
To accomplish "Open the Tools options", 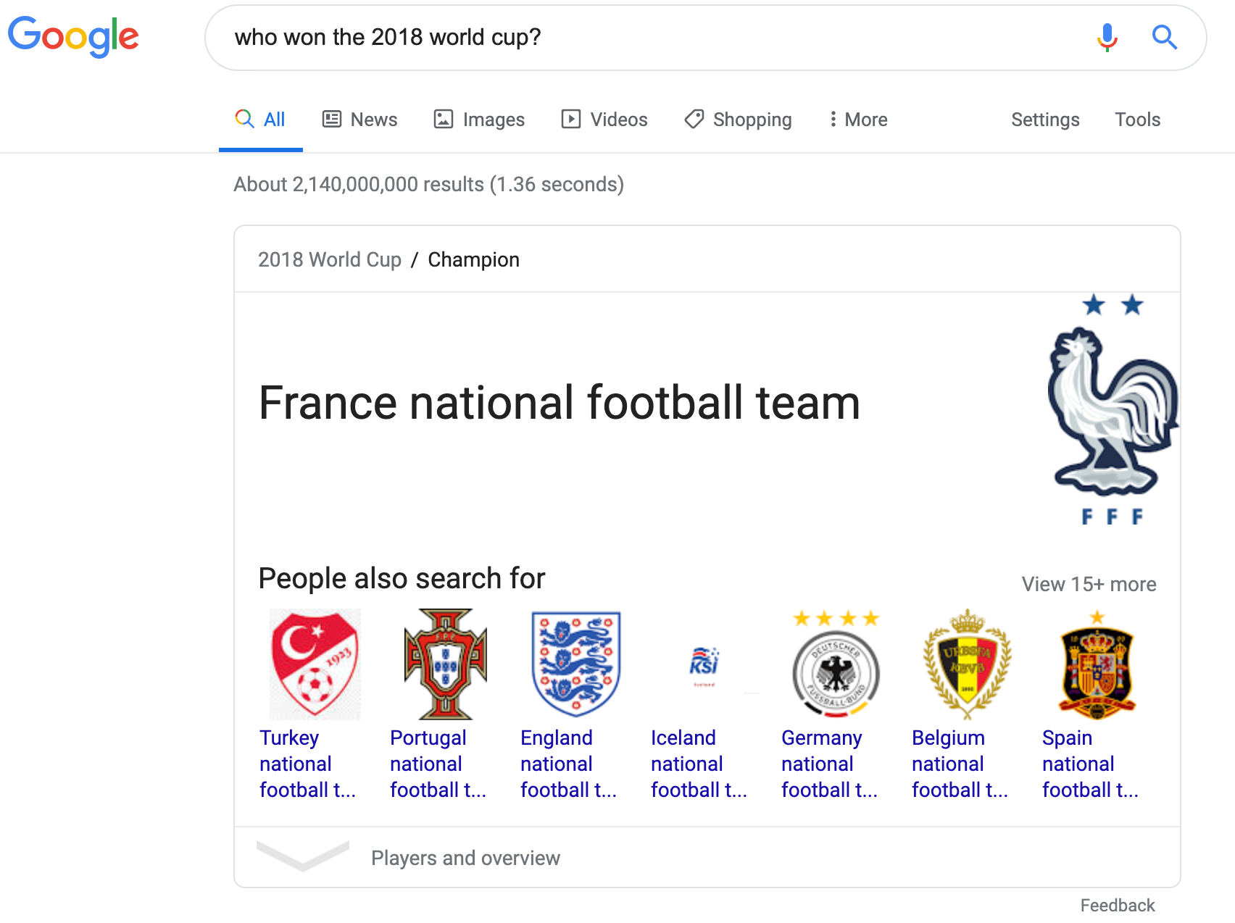I will pyautogui.click(x=1137, y=120).
